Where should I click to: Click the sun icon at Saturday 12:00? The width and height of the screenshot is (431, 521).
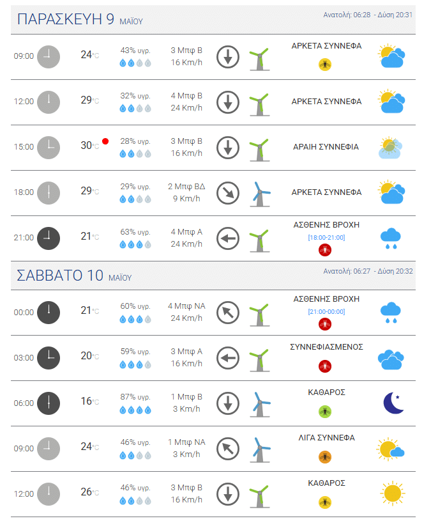(x=393, y=493)
